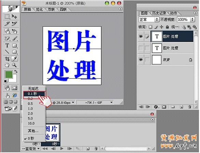Delete layer with Layers trash icon
200x153 pixels.
[190, 107]
